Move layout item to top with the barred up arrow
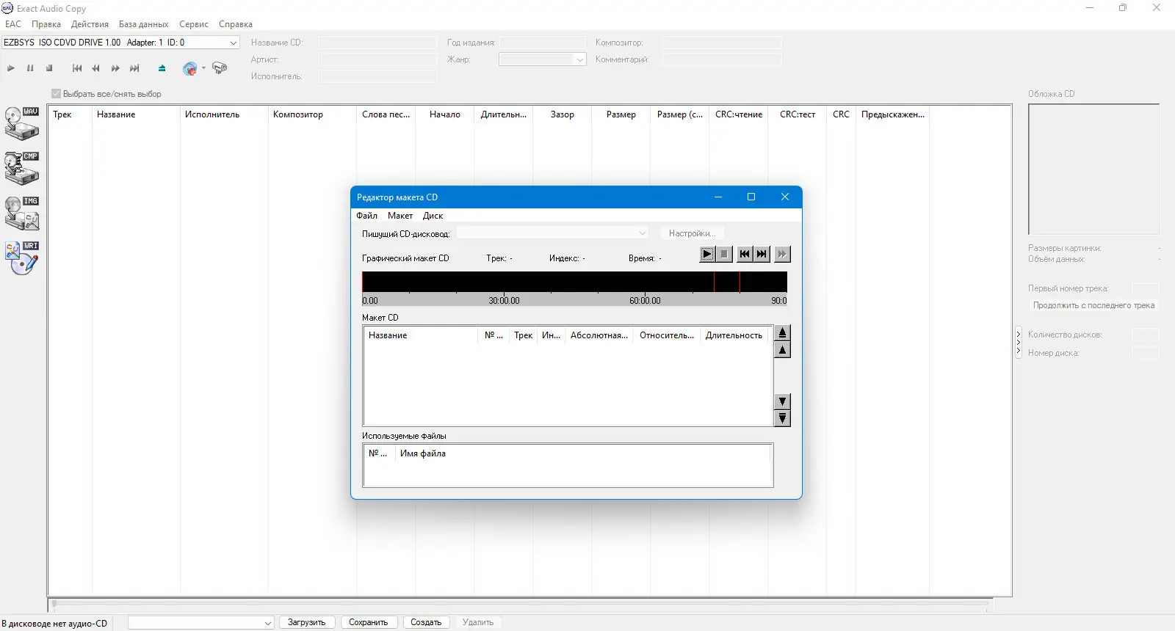This screenshot has height=631, width=1175. [783, 332]
